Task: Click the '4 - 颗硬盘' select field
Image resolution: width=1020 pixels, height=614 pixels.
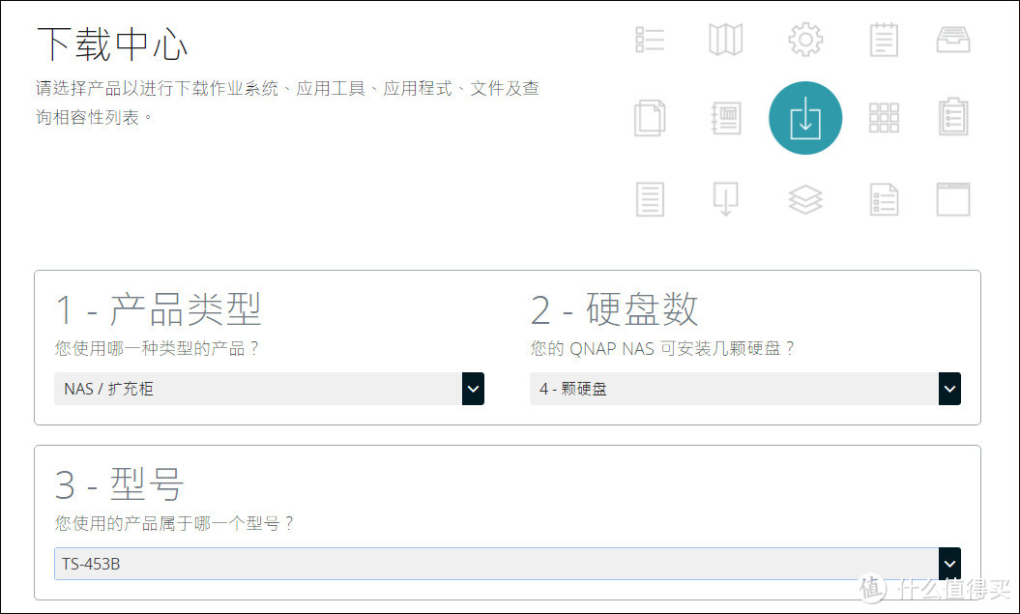Action: point(745,389)
